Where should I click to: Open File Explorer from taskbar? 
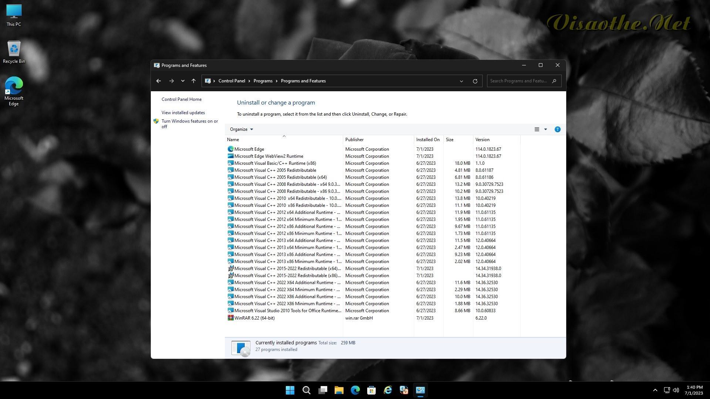tap(339, 390)
